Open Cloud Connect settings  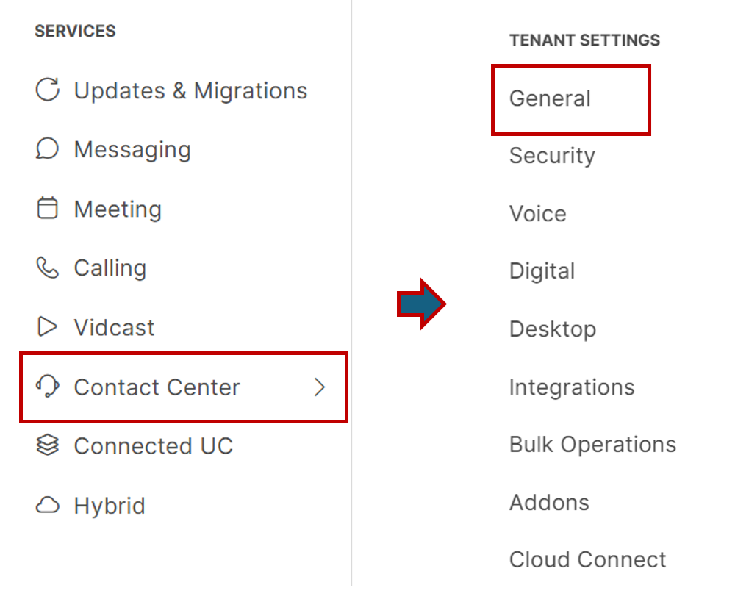587,560
